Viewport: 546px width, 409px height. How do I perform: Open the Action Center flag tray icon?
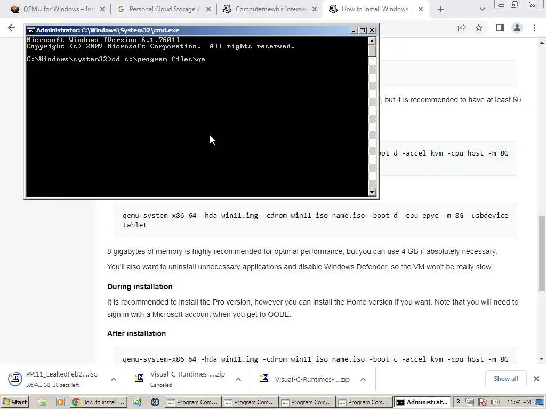point(482,403)
